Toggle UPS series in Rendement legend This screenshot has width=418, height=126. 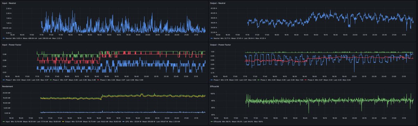pyautogui.click(x=127, y=121)
